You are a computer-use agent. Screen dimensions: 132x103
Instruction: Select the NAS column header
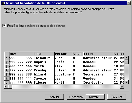[x=22, y=54]
